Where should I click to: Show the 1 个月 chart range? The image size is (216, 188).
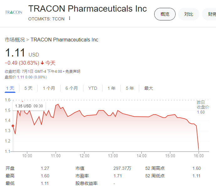coord(49,88)
